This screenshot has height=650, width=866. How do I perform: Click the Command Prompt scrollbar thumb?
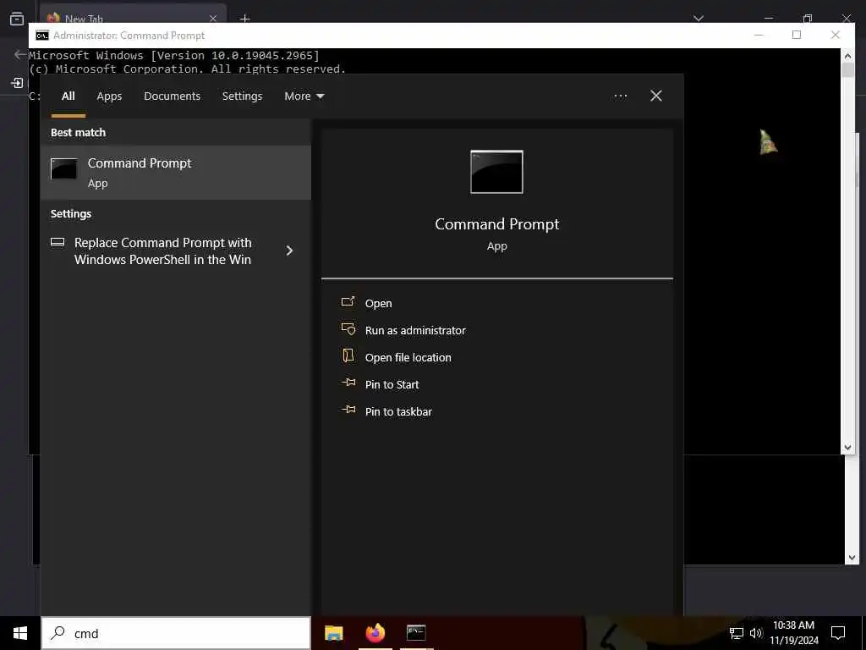point(847,70)
